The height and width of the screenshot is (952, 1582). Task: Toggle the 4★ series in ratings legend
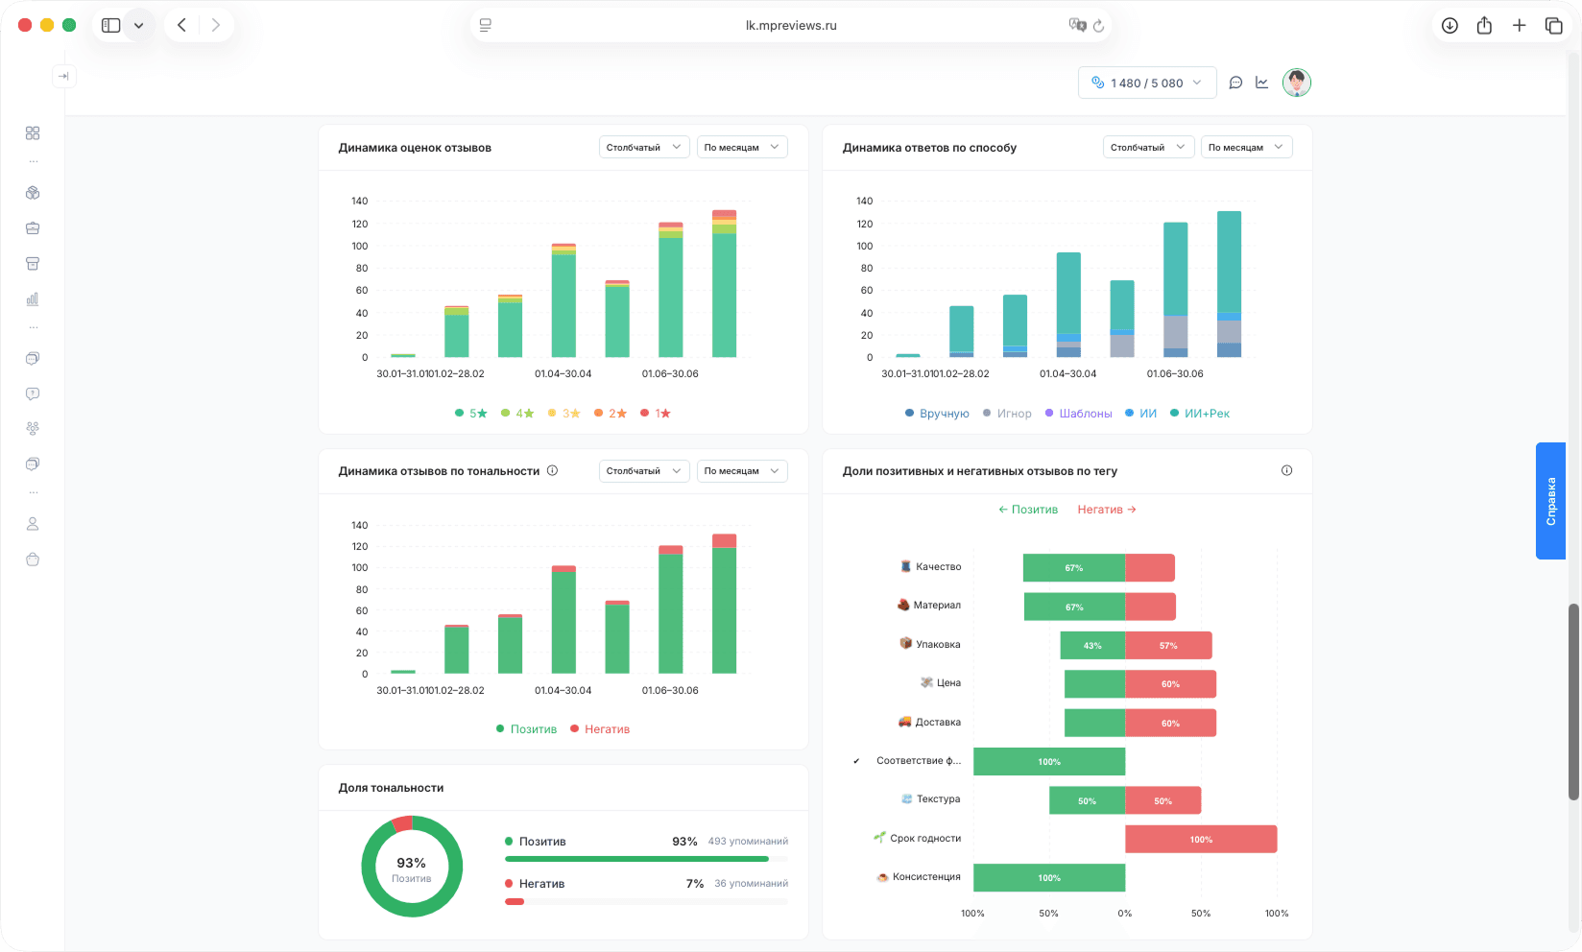tap(517, 414)
